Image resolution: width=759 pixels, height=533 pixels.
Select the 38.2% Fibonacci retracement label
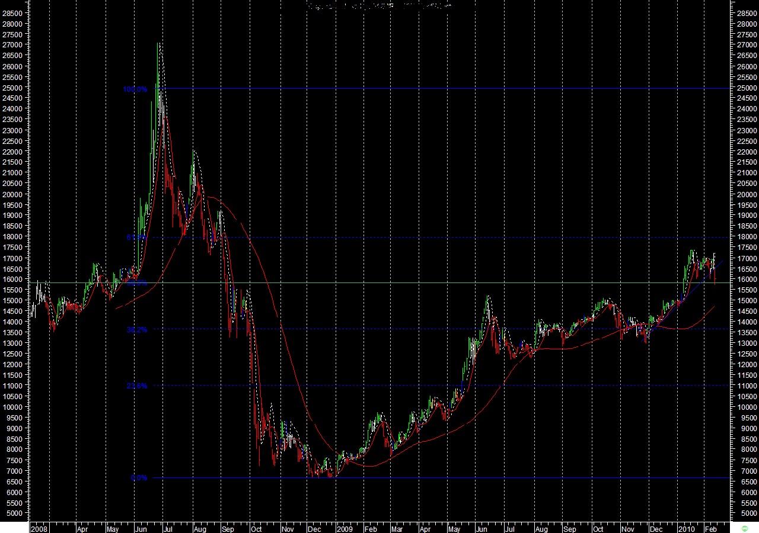136,330
